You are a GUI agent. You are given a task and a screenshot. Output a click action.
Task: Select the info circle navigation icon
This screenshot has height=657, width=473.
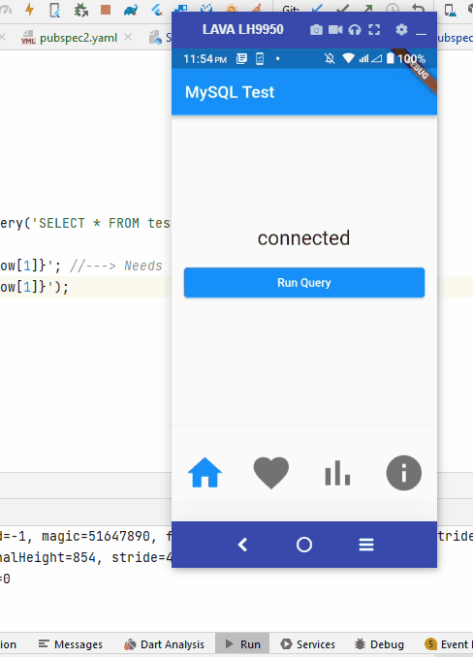click(x=404, y=473)
